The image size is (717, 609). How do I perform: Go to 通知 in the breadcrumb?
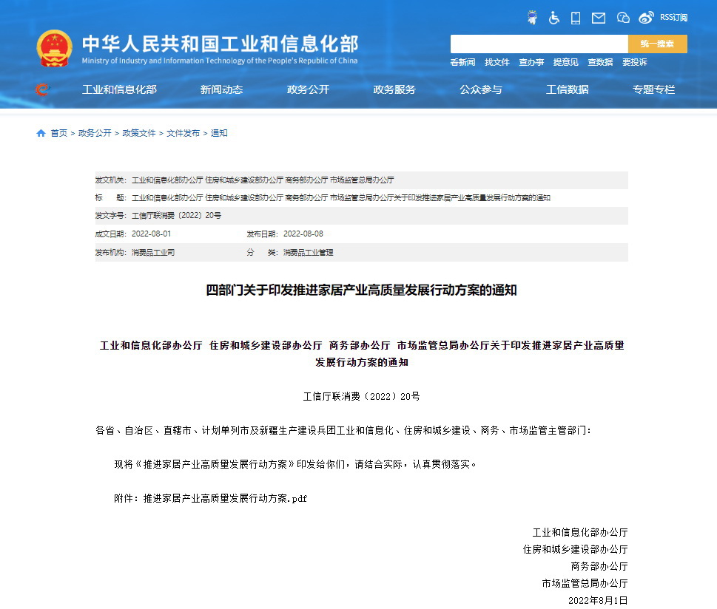[218, 133]
